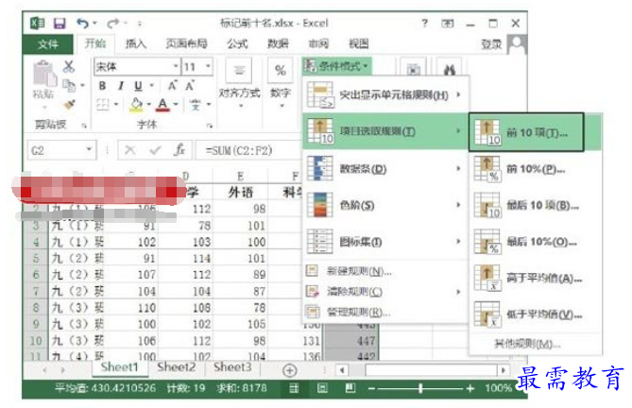Image resolution: width=632 pixels, height=408 pixels.
Task: Open the font size dropdown showing 11
Action: coord(208,66)
